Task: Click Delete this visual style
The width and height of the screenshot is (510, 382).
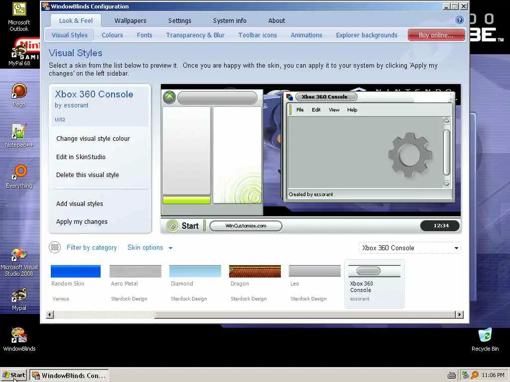Action: 88,175
